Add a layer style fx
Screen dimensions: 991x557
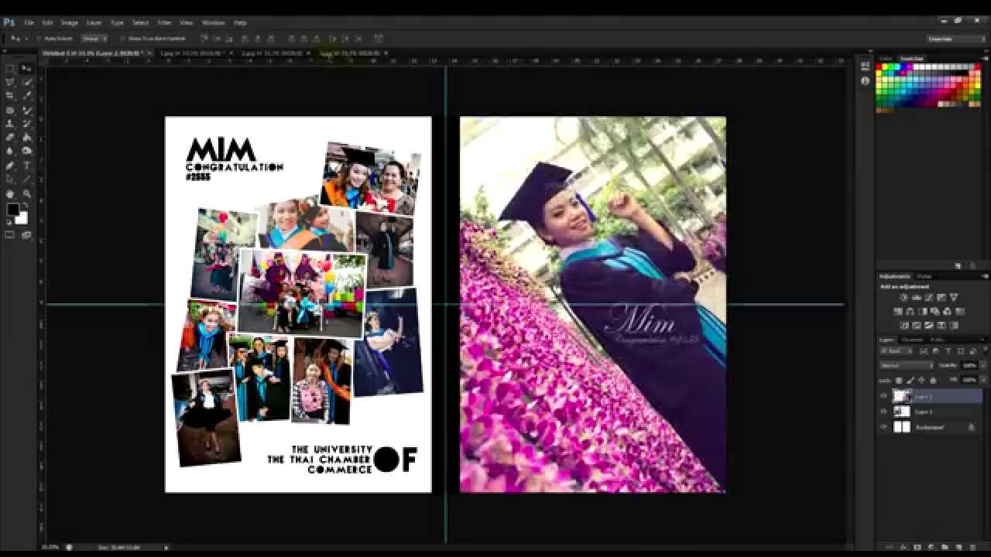point(905,547)
